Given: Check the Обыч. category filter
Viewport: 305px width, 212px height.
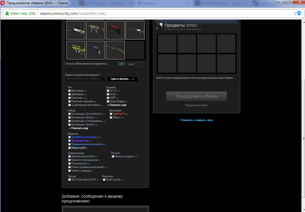Looking at the screenshot, I should (x=111, y=117).
